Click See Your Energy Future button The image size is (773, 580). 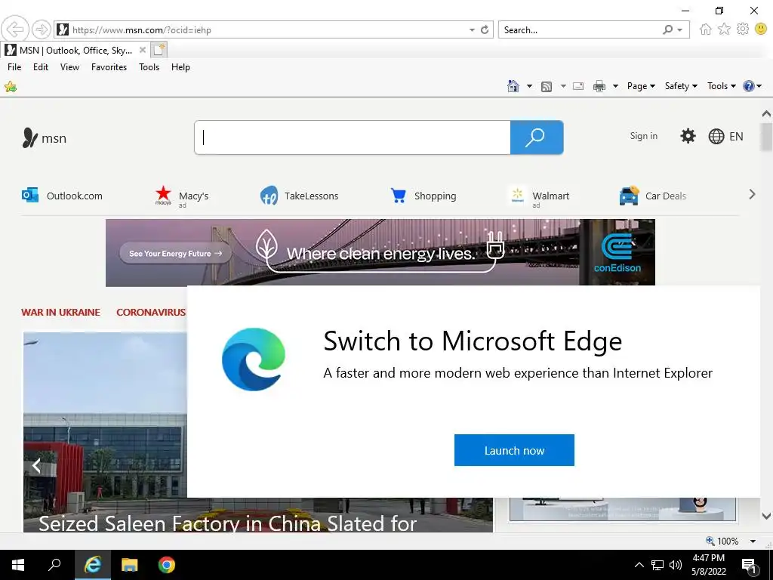coord(175,254)
